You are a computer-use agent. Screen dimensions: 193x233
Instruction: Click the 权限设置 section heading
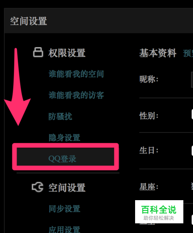click(x=67, y=53)
